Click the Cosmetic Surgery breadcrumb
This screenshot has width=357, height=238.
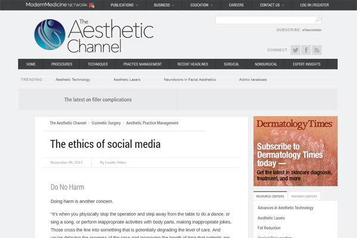[x=106, y=123]
